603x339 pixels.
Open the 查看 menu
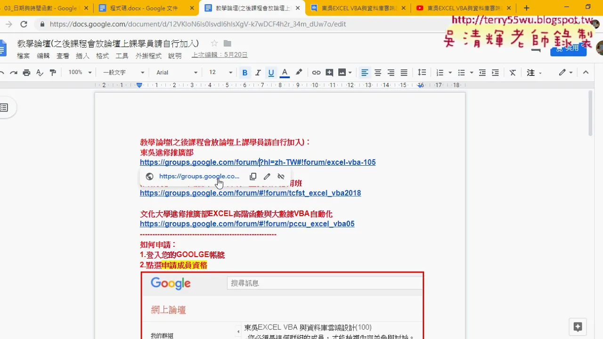click(63, 56)
